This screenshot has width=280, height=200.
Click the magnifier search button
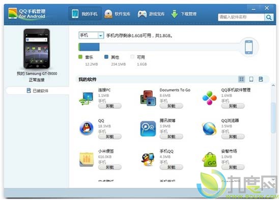[x=269, y=17]
